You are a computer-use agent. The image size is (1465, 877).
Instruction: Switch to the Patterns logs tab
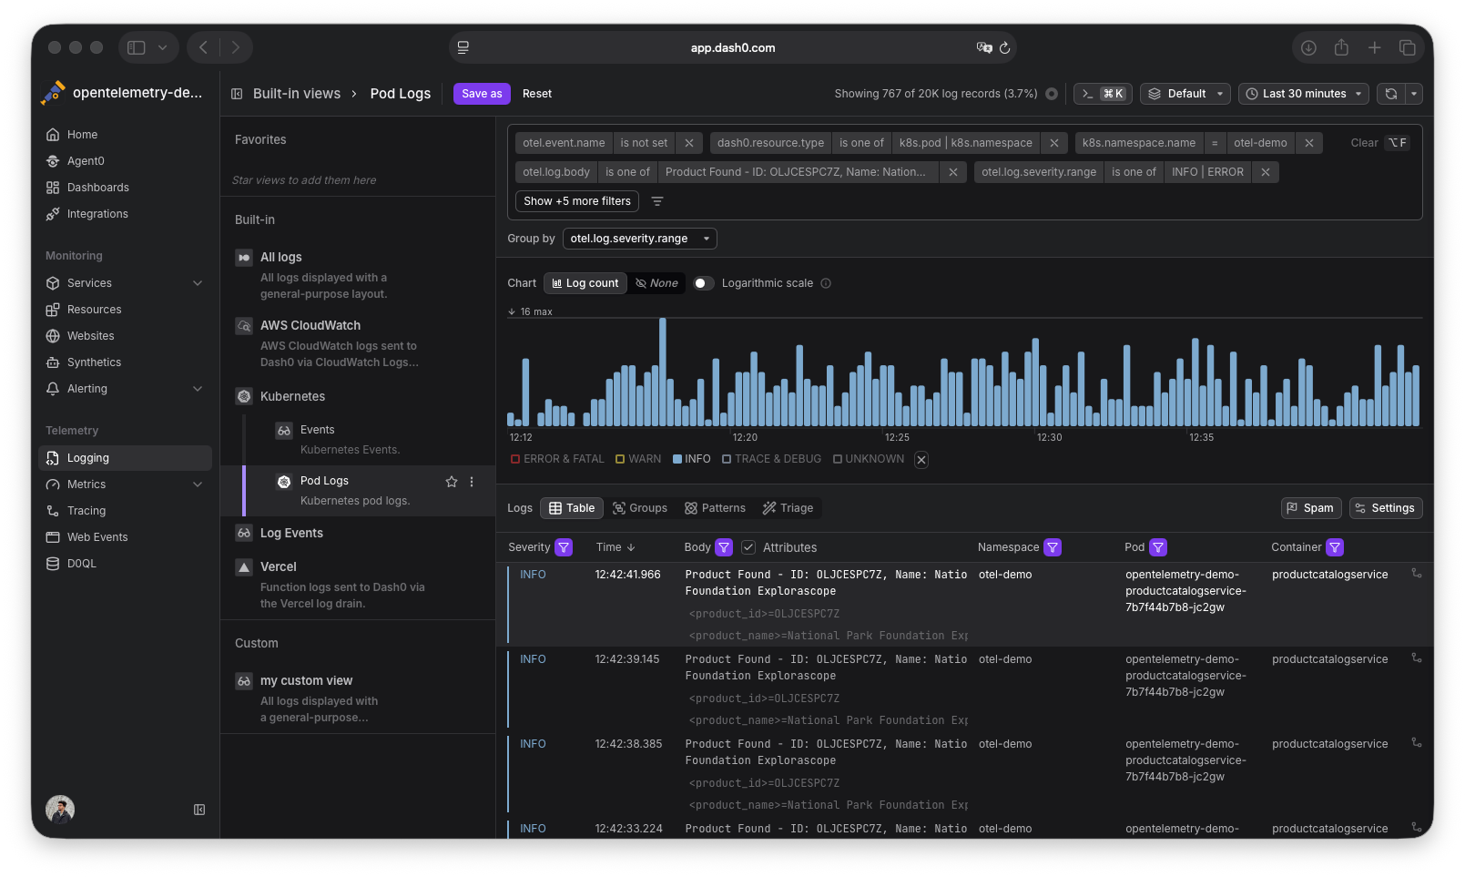pyautogui.click(x=715, y=508)
